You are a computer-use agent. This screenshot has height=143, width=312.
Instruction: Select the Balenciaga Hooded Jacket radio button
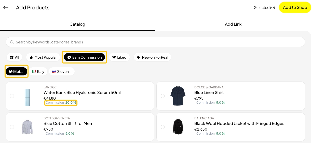163,127
